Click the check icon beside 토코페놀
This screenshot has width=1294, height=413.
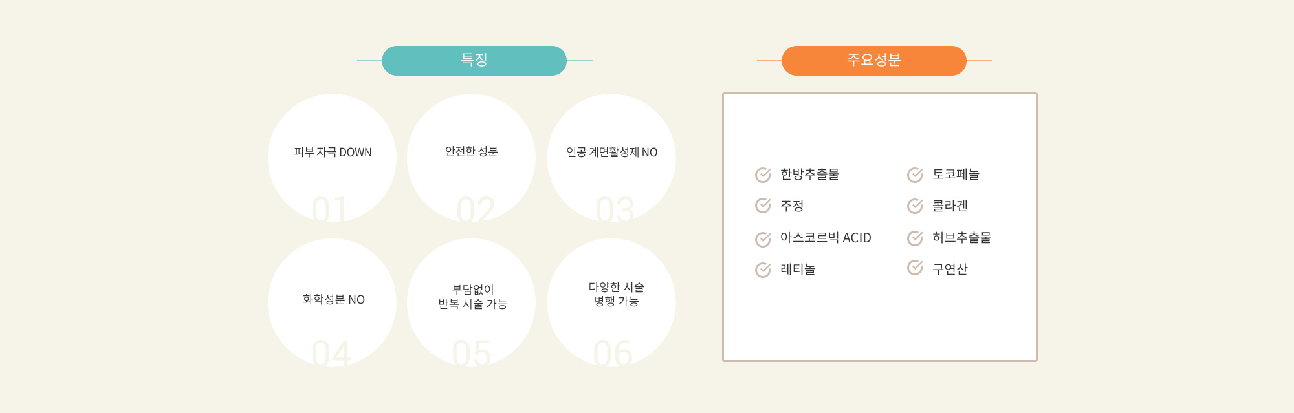tap(915, 175)
